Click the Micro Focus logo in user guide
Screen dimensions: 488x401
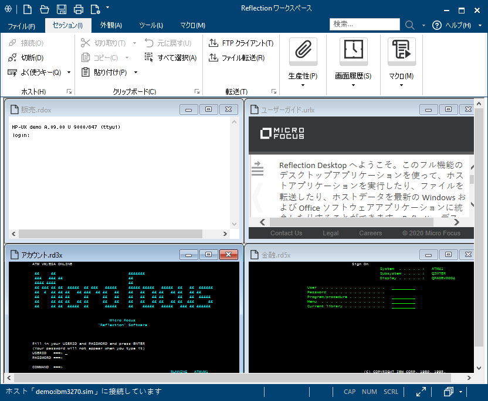point(282,133)
